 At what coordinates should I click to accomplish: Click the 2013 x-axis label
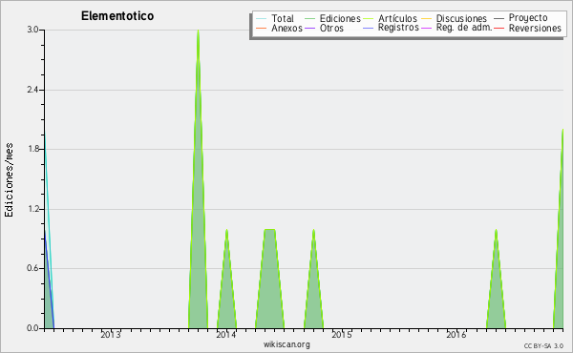coord(111,335)
